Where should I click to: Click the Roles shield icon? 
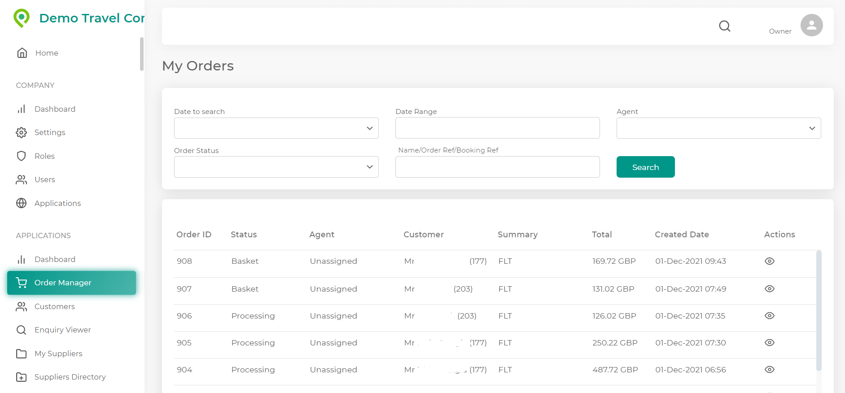point(21,156)
